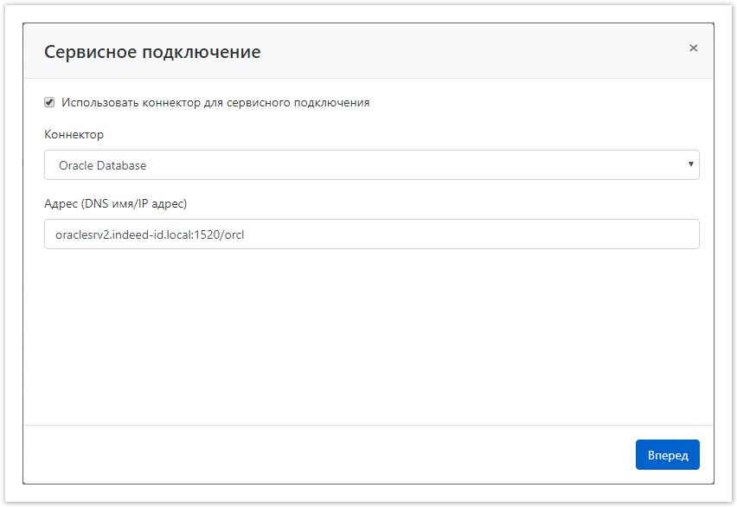Toggle the service connection connector checkbox

pyautogui.click(x=49, y=102)
